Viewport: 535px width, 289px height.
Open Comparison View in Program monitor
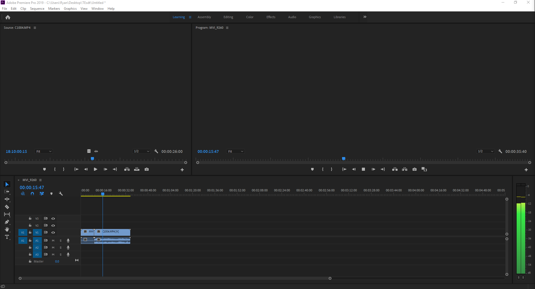[x=424, y=169]
